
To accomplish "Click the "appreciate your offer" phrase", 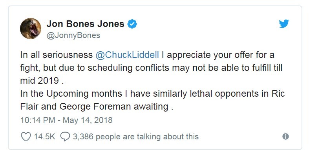I will (199, 55).
